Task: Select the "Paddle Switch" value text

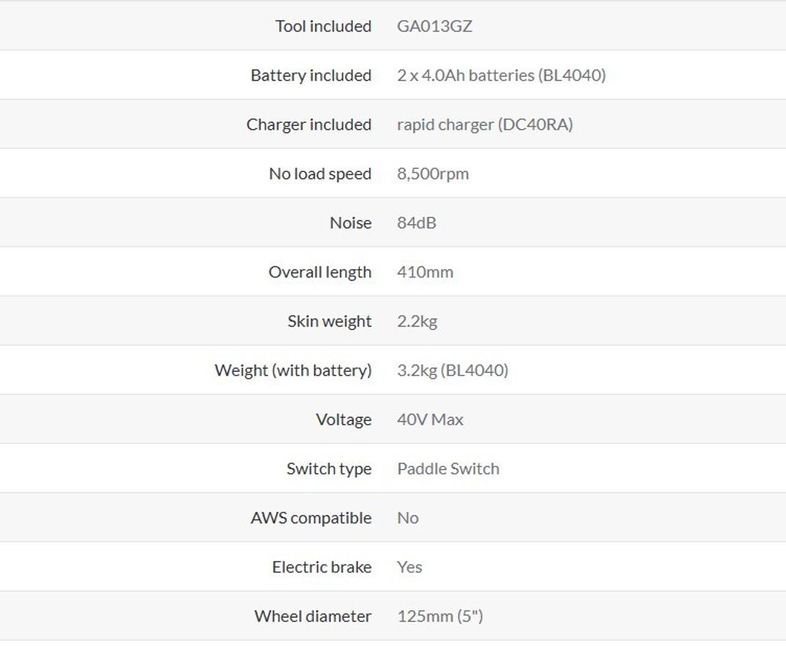Action: click(x=448, y=469)
